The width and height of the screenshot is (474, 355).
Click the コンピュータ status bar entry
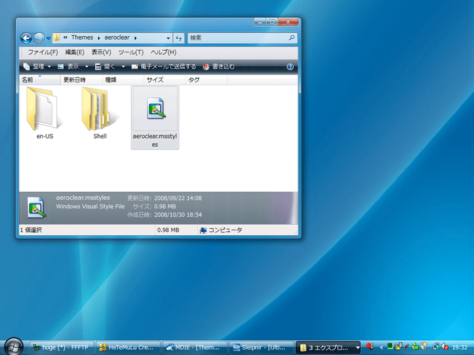click(221, 230)
